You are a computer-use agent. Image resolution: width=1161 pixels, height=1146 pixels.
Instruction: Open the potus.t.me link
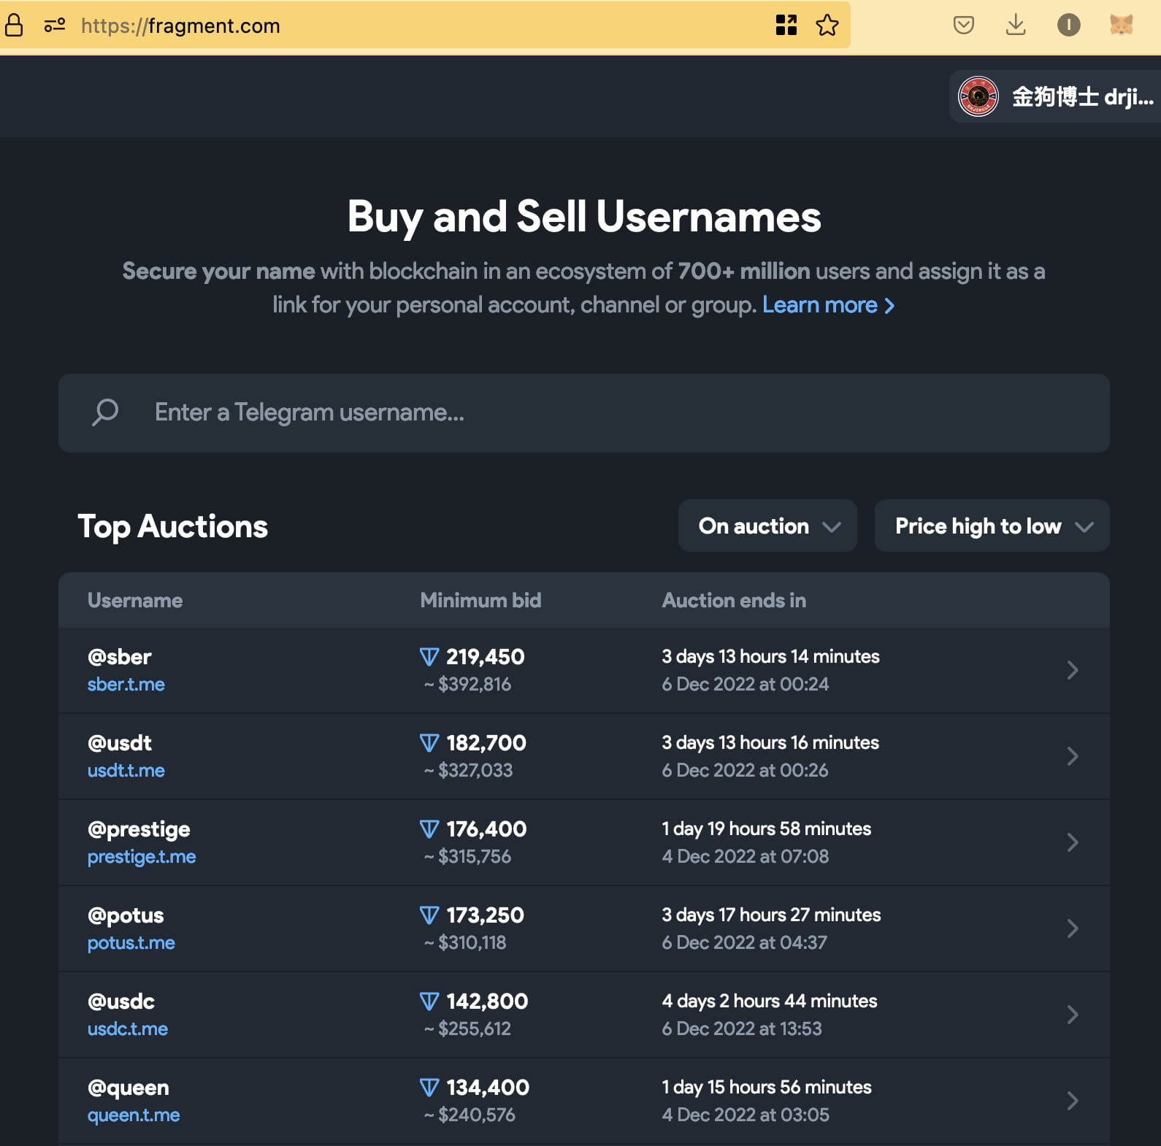pyautogui.click(x=131, y=943)
